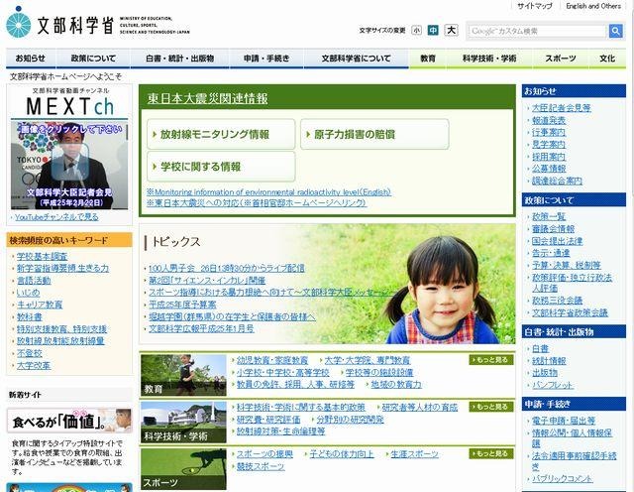This screenshot has width=634, height=492.
Task: Click the 科学技術・学術 section photo thumbnail
Action: pyautogui.click(x=183, y=423)
